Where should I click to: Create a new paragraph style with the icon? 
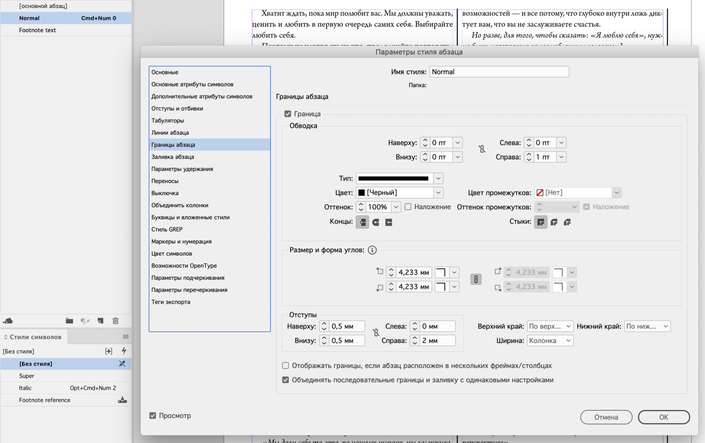[x=100, y=320]
